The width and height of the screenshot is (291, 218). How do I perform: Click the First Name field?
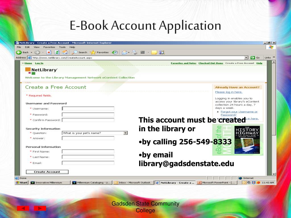click(88, 152)
